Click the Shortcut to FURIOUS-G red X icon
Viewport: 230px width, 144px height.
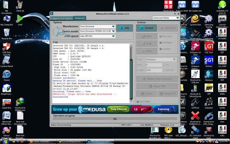click(x=195, y=118)
